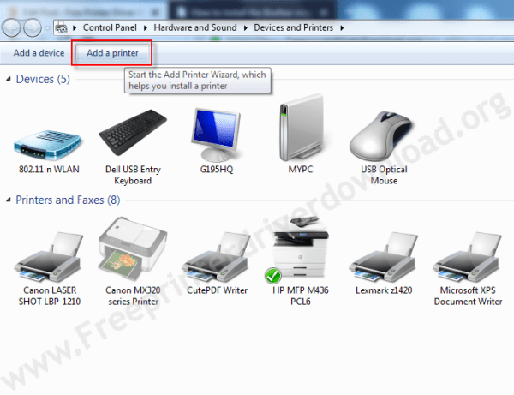Viewport: 514px width, 395px height.
Task: Click the 'Dell USB Entry Keyboard' label
Action: 133,175
